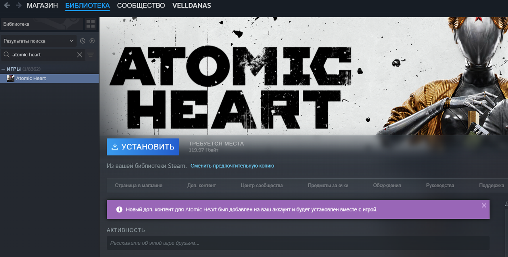Open Поддержка link
The width and height of the screenshot is (508, 257).
point(492,185)
